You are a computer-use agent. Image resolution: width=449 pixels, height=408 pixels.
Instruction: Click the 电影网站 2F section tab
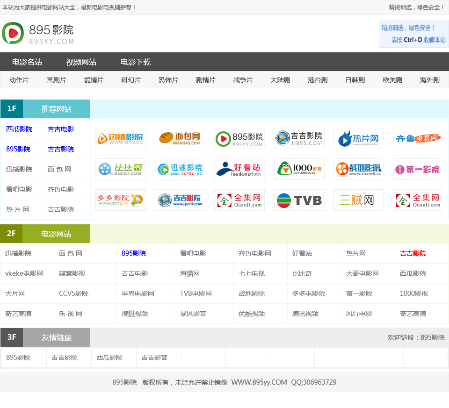[x=56, y=234]
